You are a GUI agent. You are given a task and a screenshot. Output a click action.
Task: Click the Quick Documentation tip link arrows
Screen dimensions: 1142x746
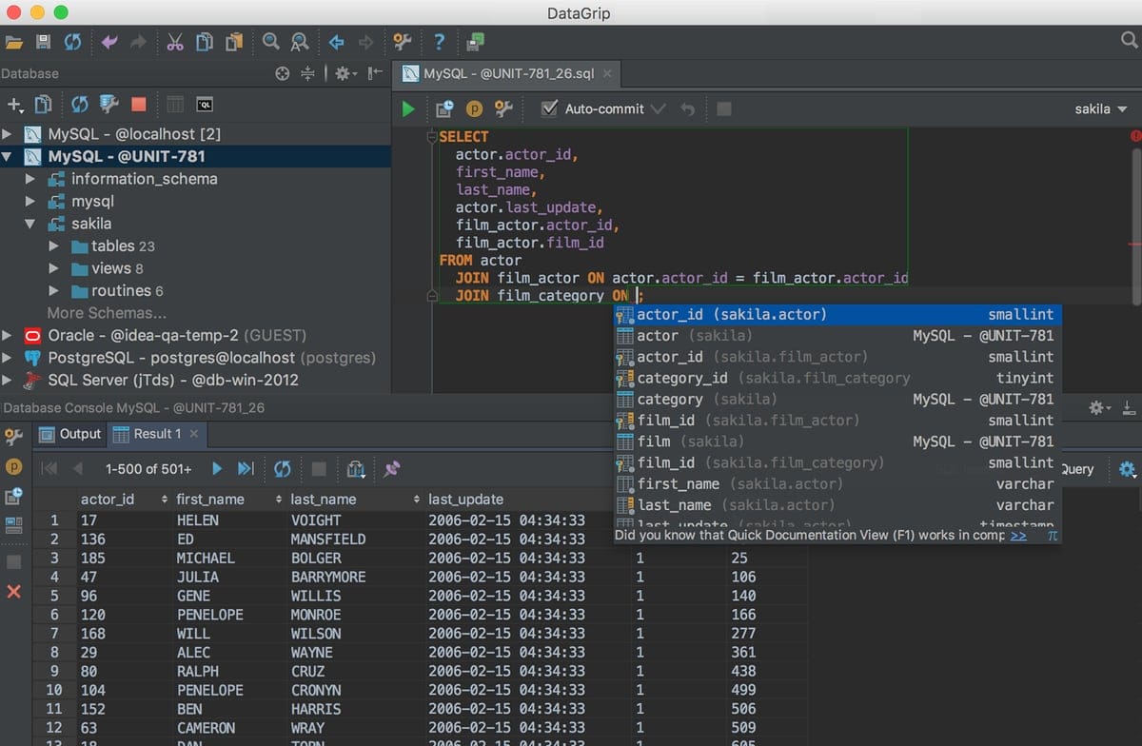tap(1017, 535)
